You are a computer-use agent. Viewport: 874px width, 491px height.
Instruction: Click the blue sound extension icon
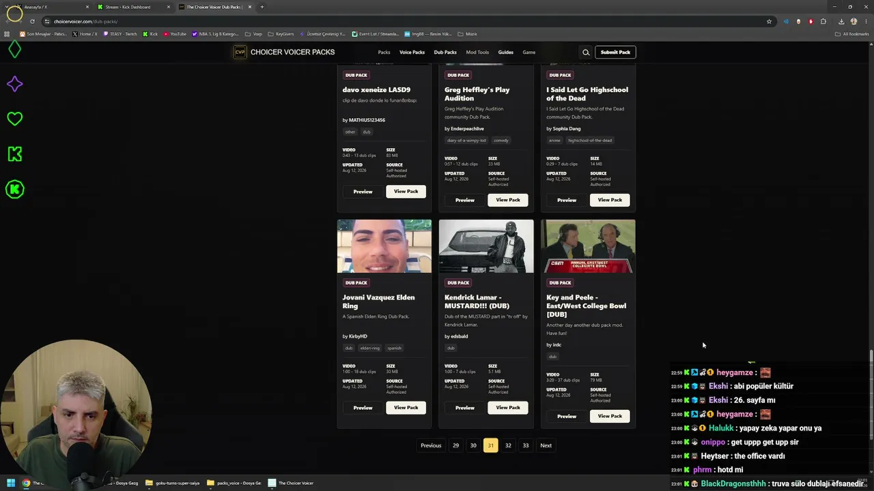pos(786,21)
